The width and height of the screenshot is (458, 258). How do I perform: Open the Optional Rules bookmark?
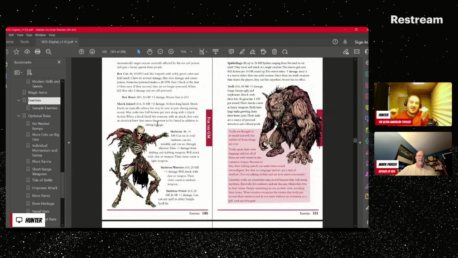39,116
